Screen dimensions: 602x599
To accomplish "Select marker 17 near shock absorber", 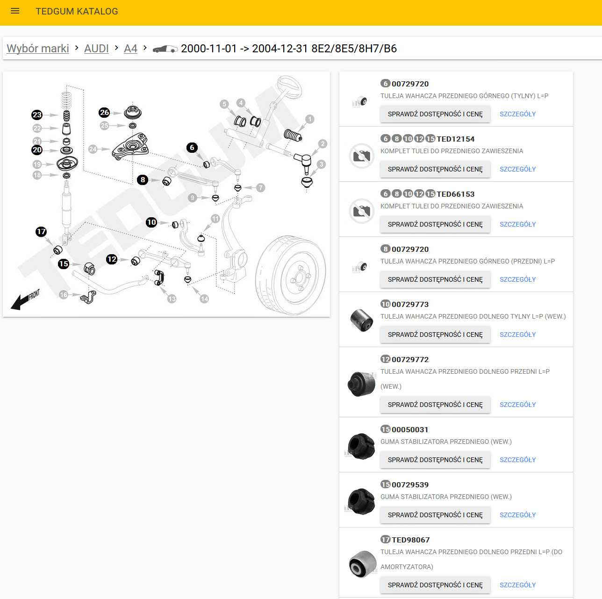I will pyautogui.click(x=41, y=232).
